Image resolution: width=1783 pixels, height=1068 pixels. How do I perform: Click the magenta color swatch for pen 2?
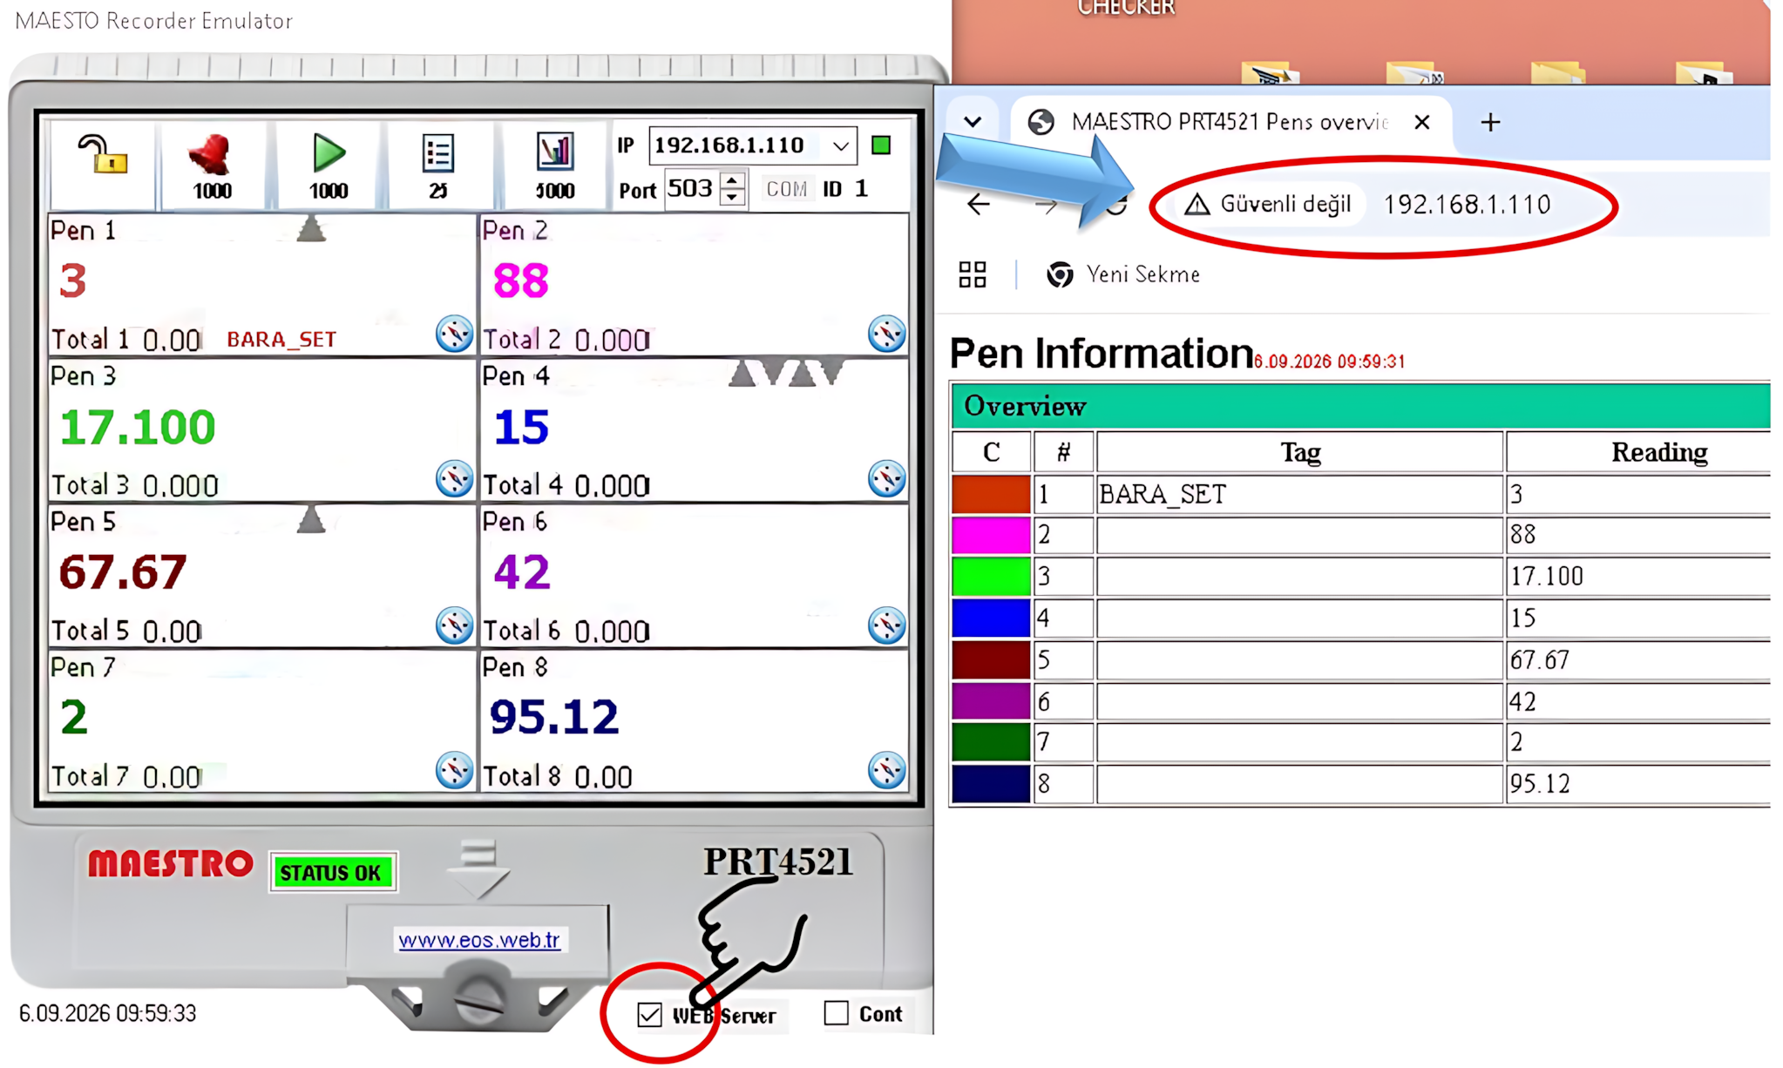pyautogui.click(x=991, y=535)
